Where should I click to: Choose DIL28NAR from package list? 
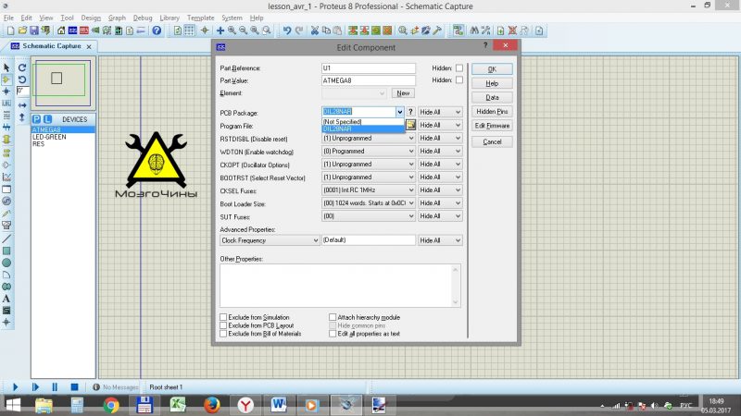(x=363, y=128)
